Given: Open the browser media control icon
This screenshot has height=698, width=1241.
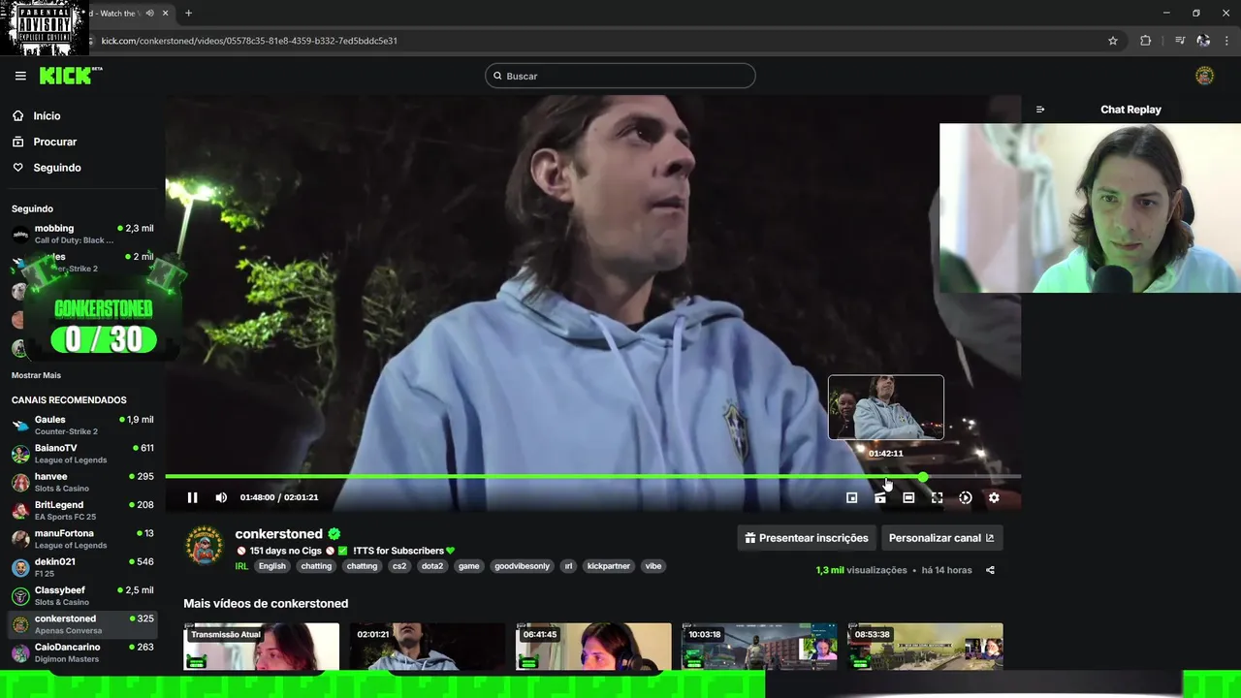Looking at the screenshot, I should click(1180, 41).
